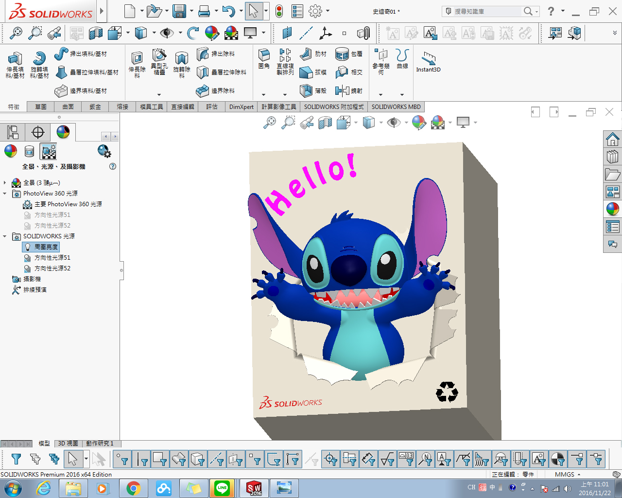
Task: Click the 旋轉填料/基材 revolve boss tool
Action: (x=39, y=65)
